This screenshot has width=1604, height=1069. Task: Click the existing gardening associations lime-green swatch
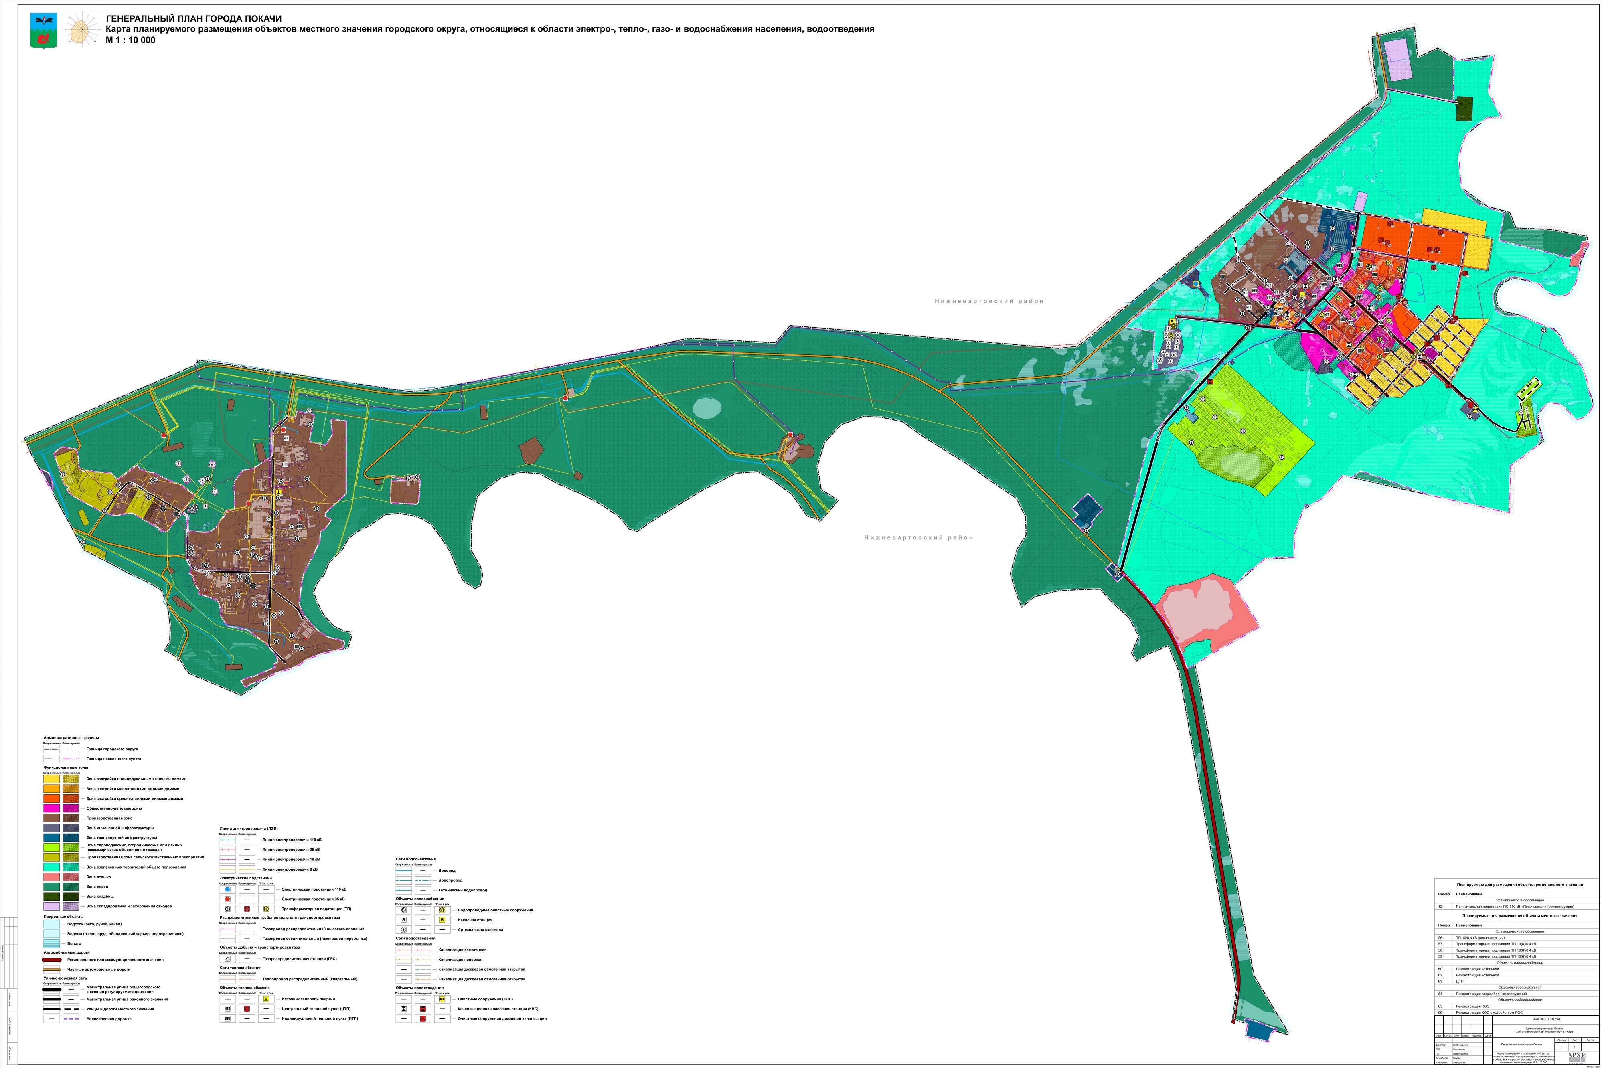(x=51, y=847)
